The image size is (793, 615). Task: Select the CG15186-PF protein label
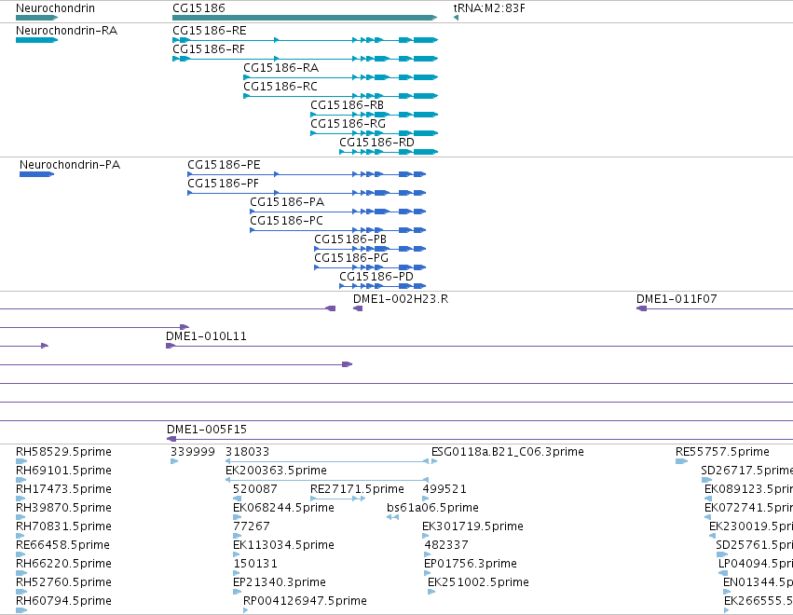[223, 184]
